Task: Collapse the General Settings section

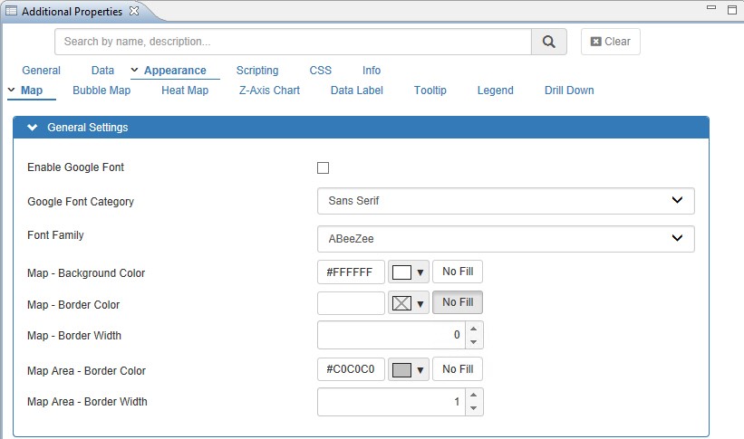Action: [34, 128]
